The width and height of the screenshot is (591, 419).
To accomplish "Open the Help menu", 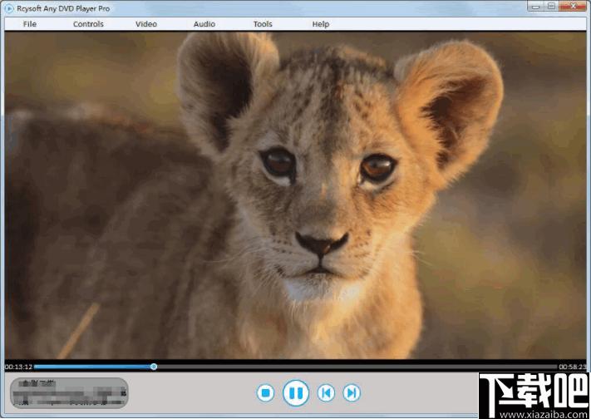I will click(321, 24).
